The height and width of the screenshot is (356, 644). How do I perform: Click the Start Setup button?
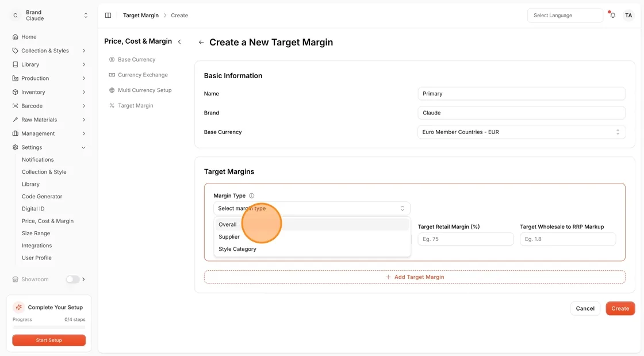pos(49,340)
